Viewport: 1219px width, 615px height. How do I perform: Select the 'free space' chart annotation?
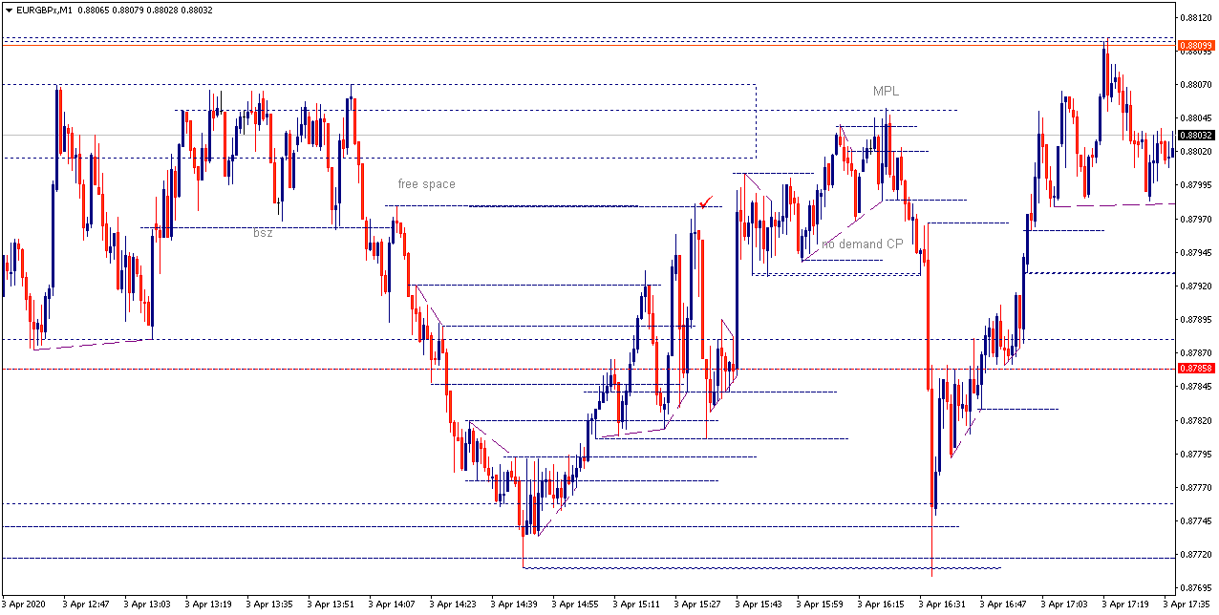(427, 184)
